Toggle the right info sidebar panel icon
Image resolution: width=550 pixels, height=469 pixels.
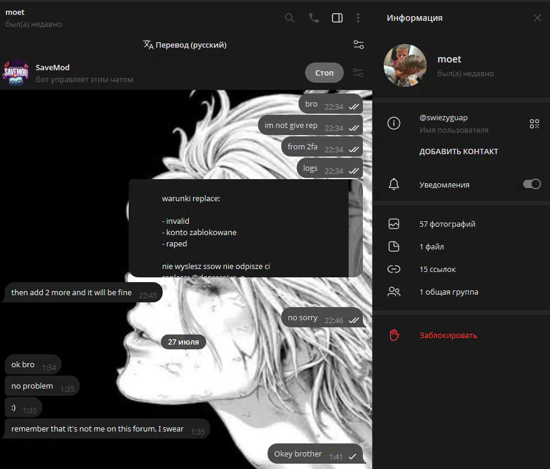point(337,18)
